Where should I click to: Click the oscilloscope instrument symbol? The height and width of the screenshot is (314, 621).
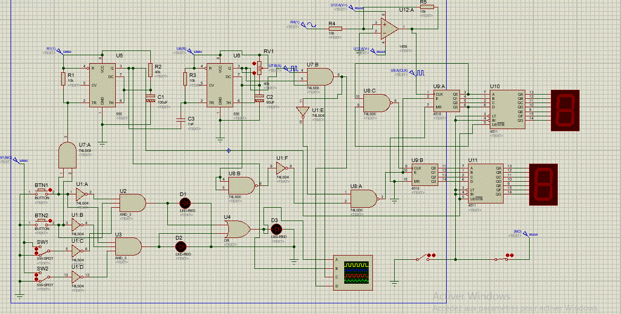pyautogui.click(x=353, y=273)
